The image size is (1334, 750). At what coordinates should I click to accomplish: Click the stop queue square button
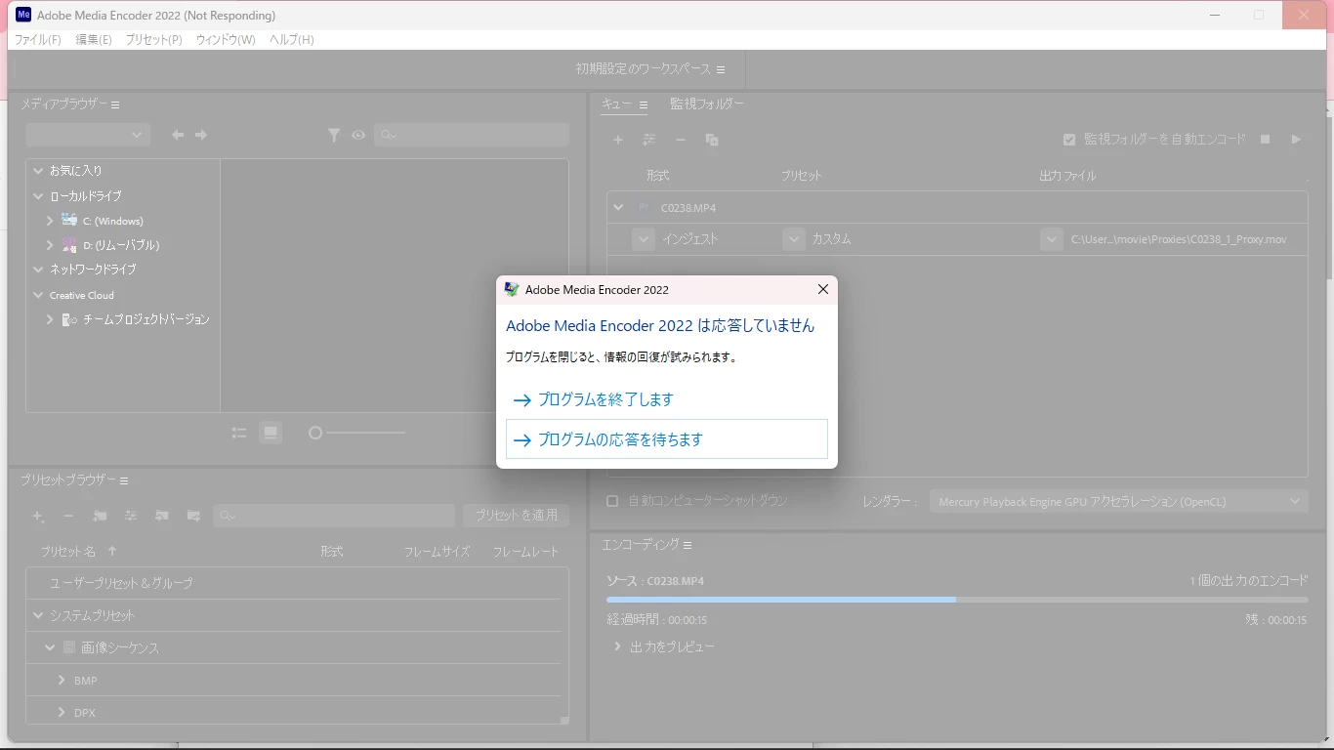click(x=1265, y=140)
